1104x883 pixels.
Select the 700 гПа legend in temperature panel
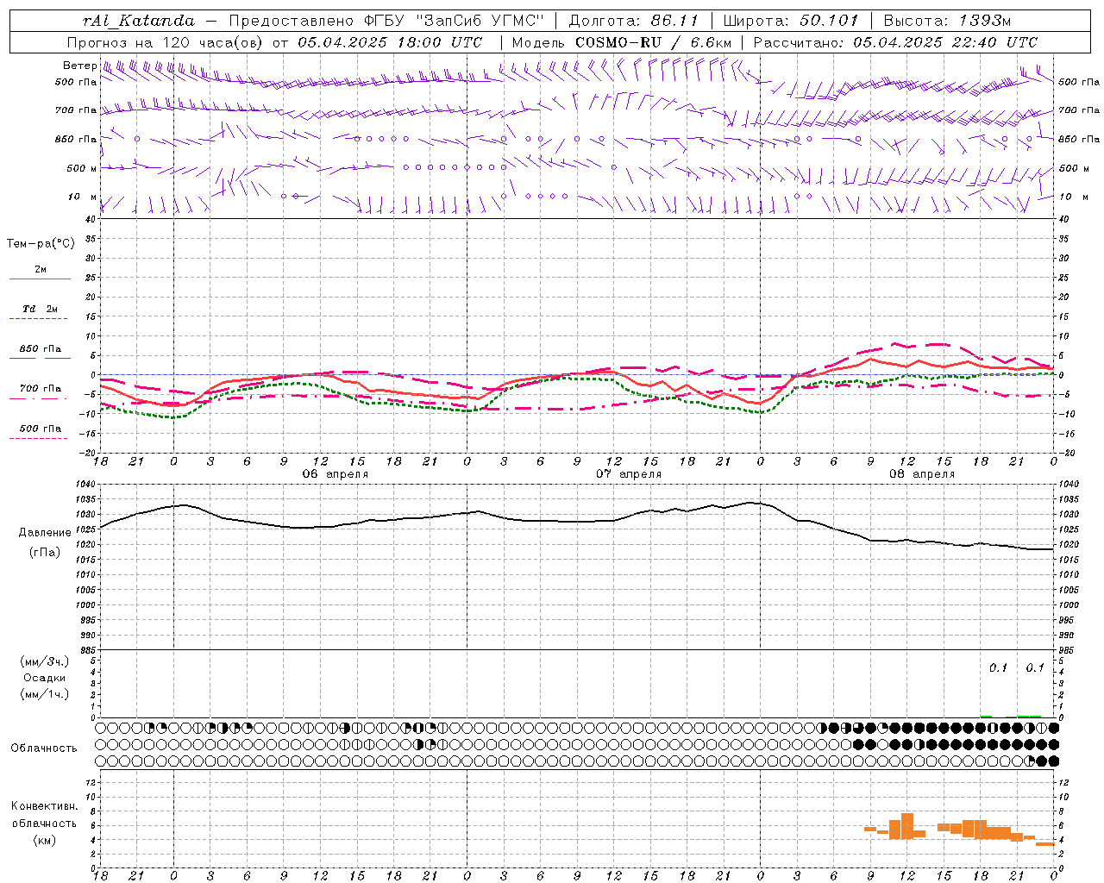(x=41, y=389)
